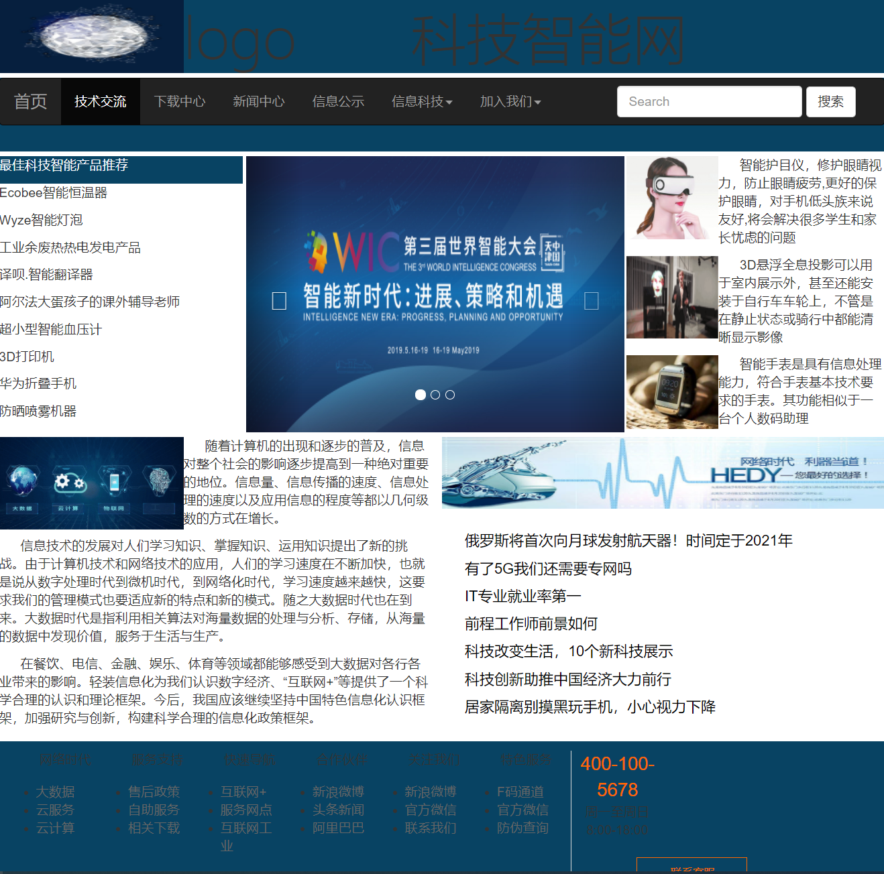Open F码通道 footer link

(x=520, y=792)
